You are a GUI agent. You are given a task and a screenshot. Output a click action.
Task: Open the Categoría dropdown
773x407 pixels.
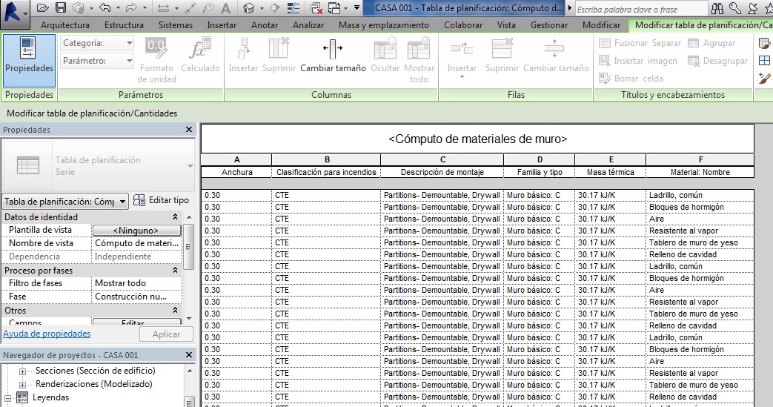pyautogui.click(x=97, y=44)
